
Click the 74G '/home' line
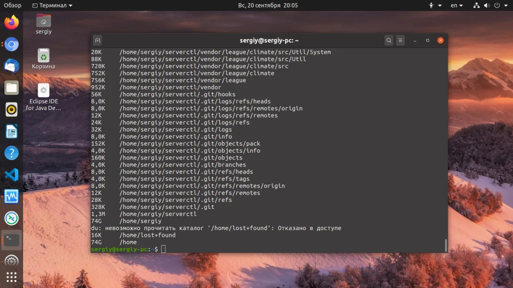pos(114,242)
